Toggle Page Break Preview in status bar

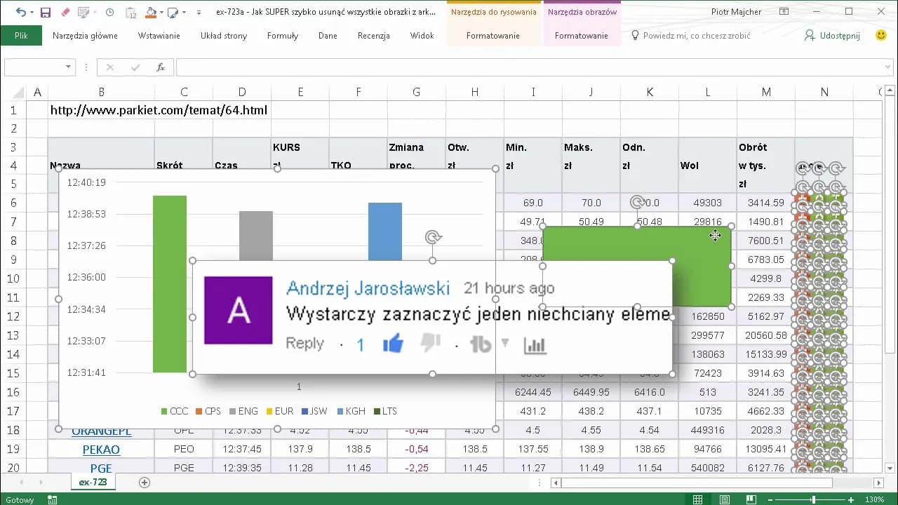751,499
